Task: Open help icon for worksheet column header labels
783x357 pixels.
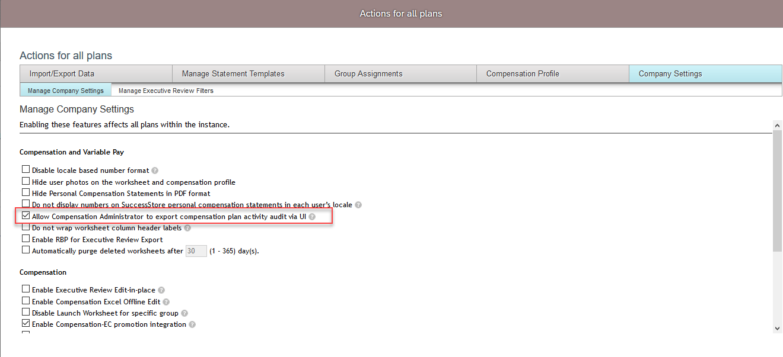Action: pos(187,228)
